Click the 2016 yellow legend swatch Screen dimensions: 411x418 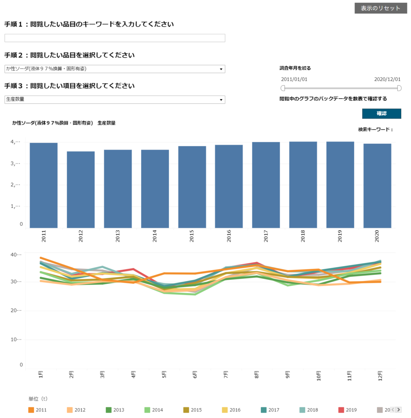coord(225,410)
